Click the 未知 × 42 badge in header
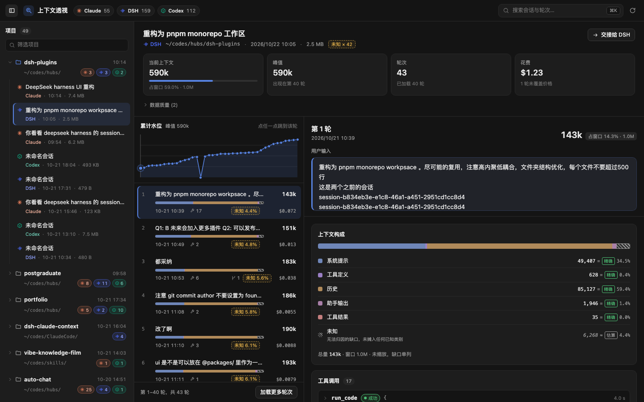Image resolution: width=644 pixels, height=402 pixels. pos(342,44)
